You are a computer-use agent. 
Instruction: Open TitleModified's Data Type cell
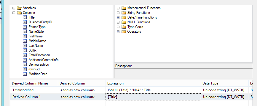point(225,90)
